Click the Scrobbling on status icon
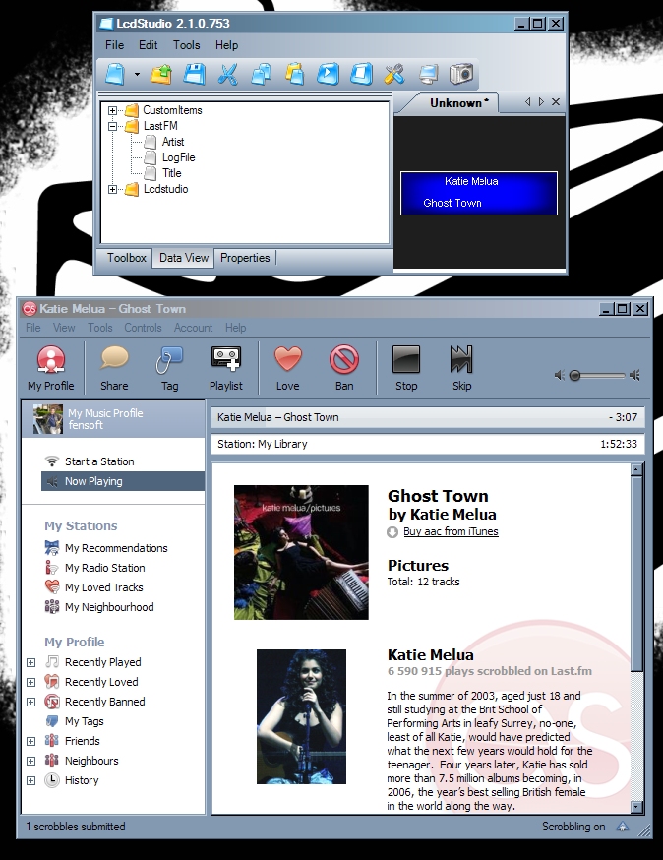Image resolution: width=663 pixels, height=860 pixels. pyautogui.click(x=623, y=828)
